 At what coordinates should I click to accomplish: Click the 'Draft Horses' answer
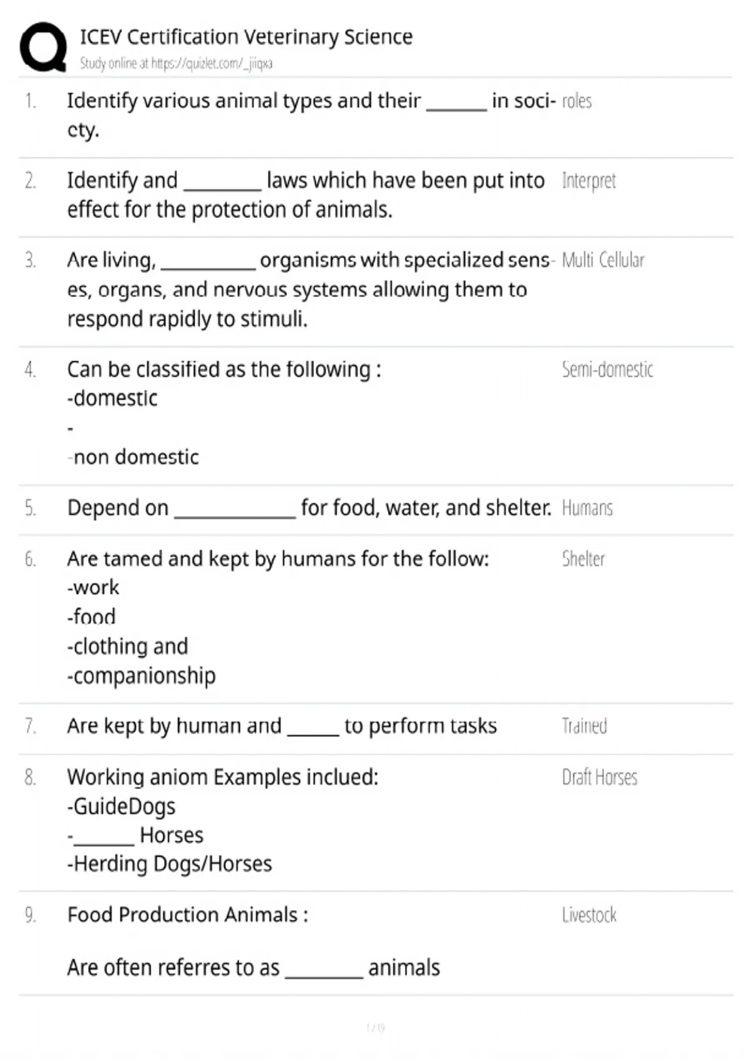click(599, 777)
